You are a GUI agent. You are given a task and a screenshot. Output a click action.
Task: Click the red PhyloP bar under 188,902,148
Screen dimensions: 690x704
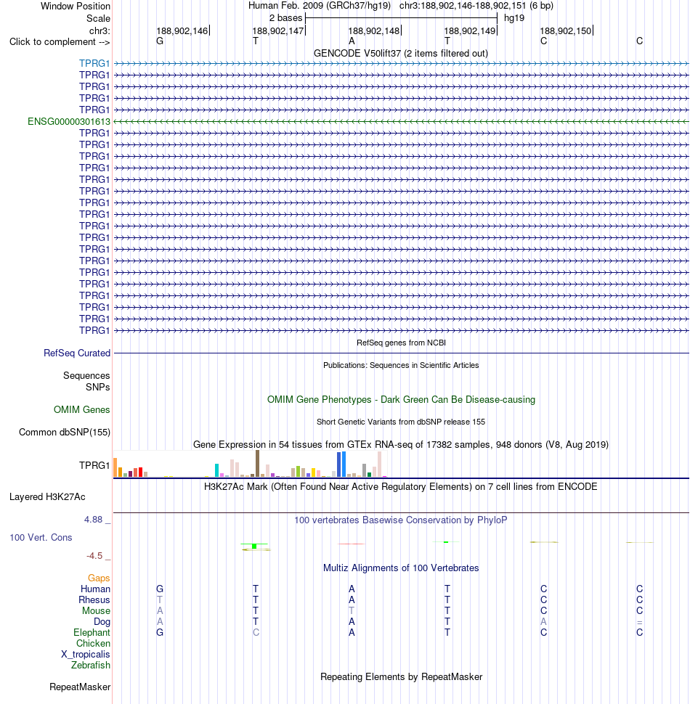click(x=352, y=544)
